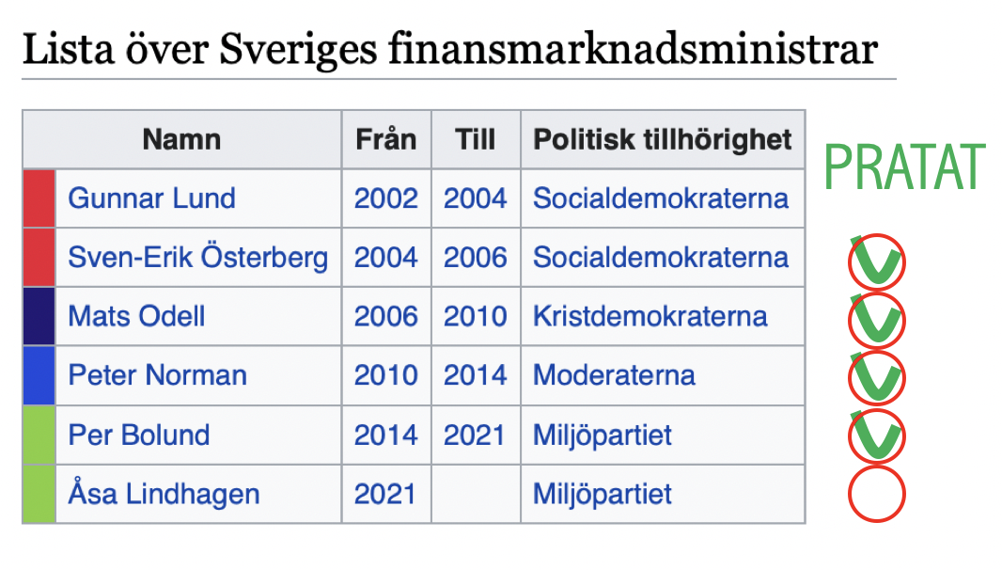
Task: Click the green PRATAT label
Action: pyautogui.click(x=904, y=167)
